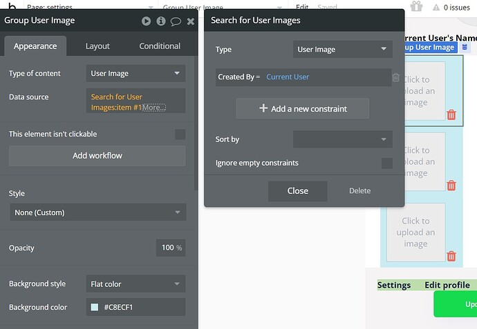Click the property editor vertical scrollbar
Image resolution: width=477 pixels, height=329 pixels.
pyautogui.click(x=196, y=123)
